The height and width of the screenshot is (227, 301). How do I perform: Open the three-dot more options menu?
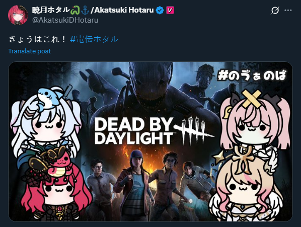(x=288, y=10)
